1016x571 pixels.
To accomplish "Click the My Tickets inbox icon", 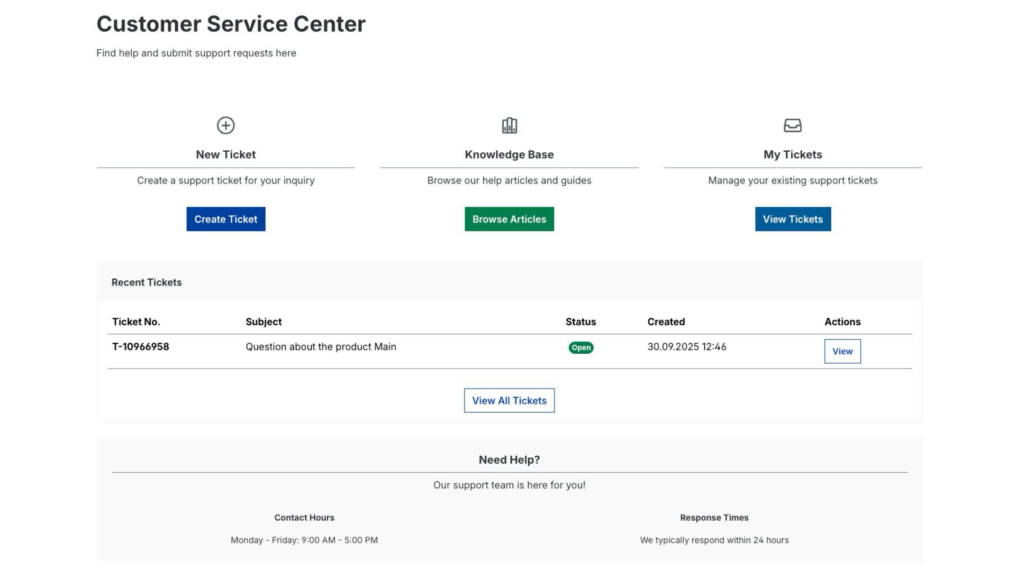I will click(792, 125).
